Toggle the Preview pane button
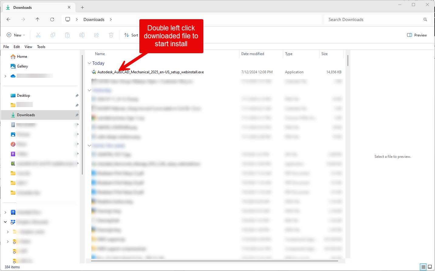This screenshot has width=435, height=271. pyautogui.click(x=417, y=35)
